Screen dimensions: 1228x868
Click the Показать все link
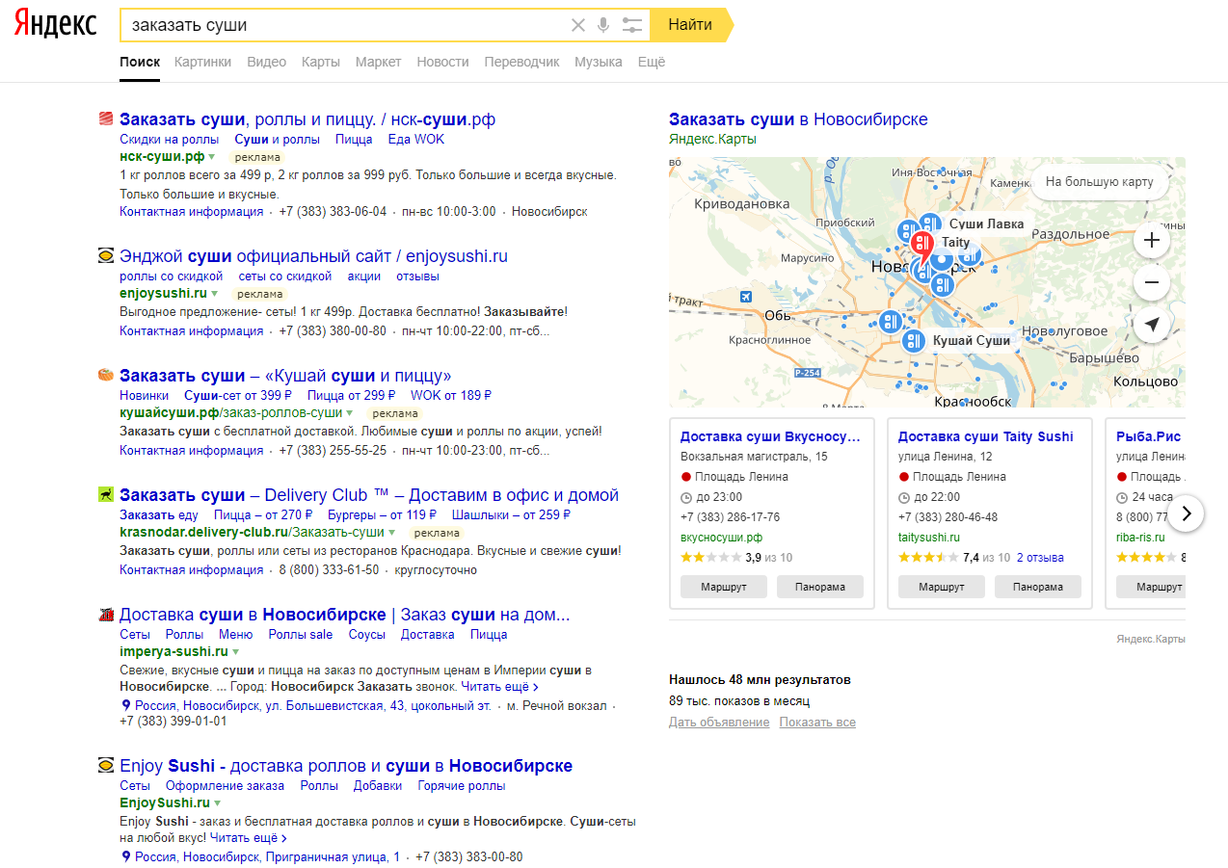817,723
